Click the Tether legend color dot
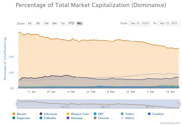Image resolution: width=182 pixels, height=125 pixels. [122, 114]
